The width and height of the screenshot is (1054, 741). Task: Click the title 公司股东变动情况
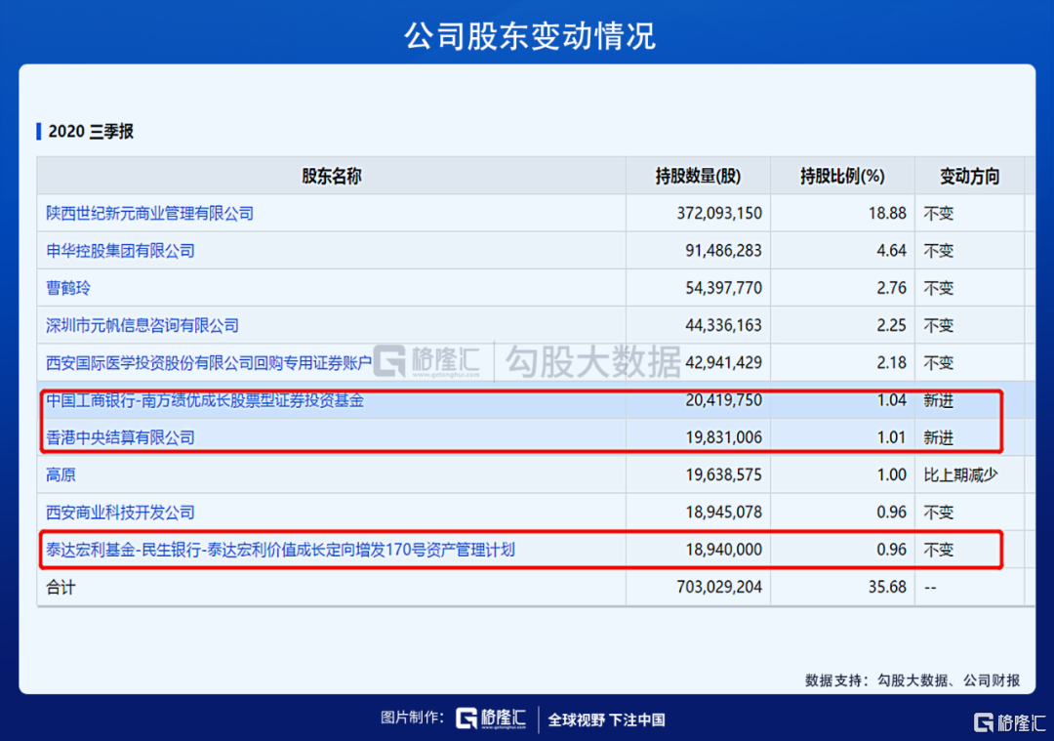(530, 36)
